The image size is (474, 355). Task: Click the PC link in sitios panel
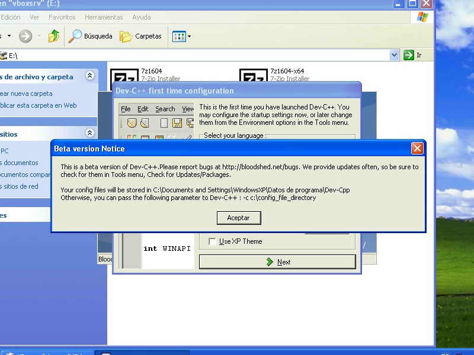point(4,151)
